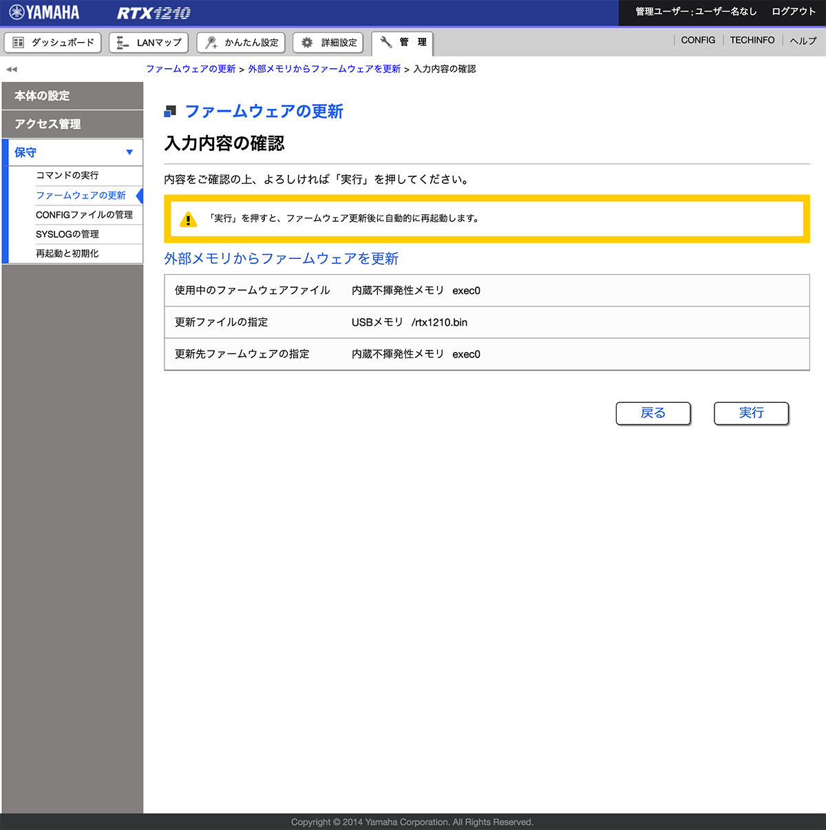Collapse the 保守 section dropdown arrow
This screenshot has width=826, height=830.
[x=129, y=152]
